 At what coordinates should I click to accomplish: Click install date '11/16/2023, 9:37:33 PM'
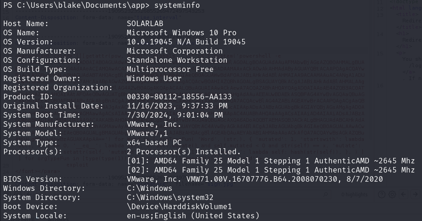(x=177, y=106)
